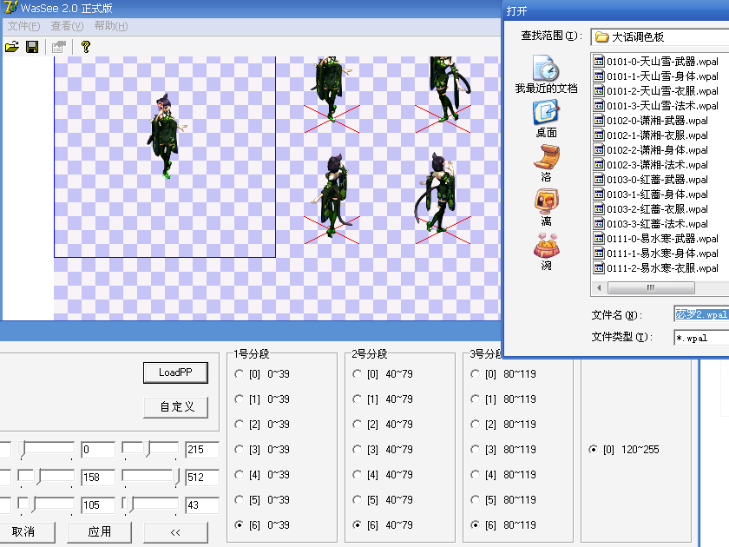
Task: Select file 0102-3-潇湘-法术.wpal
Action: click(651, 165)
